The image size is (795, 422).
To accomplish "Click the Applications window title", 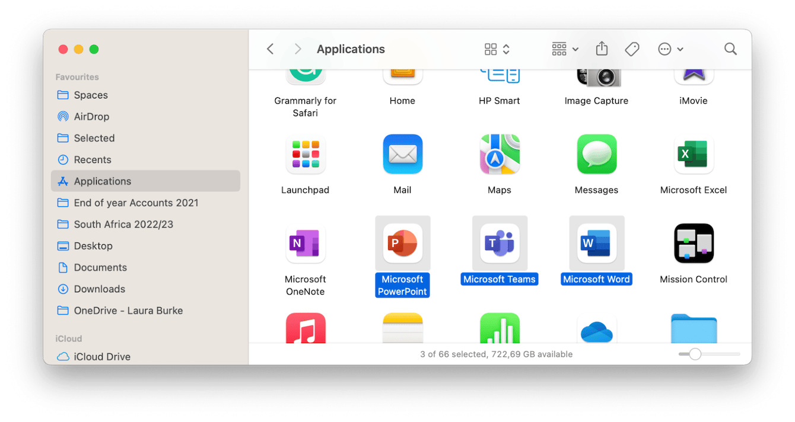I will 351,49.
